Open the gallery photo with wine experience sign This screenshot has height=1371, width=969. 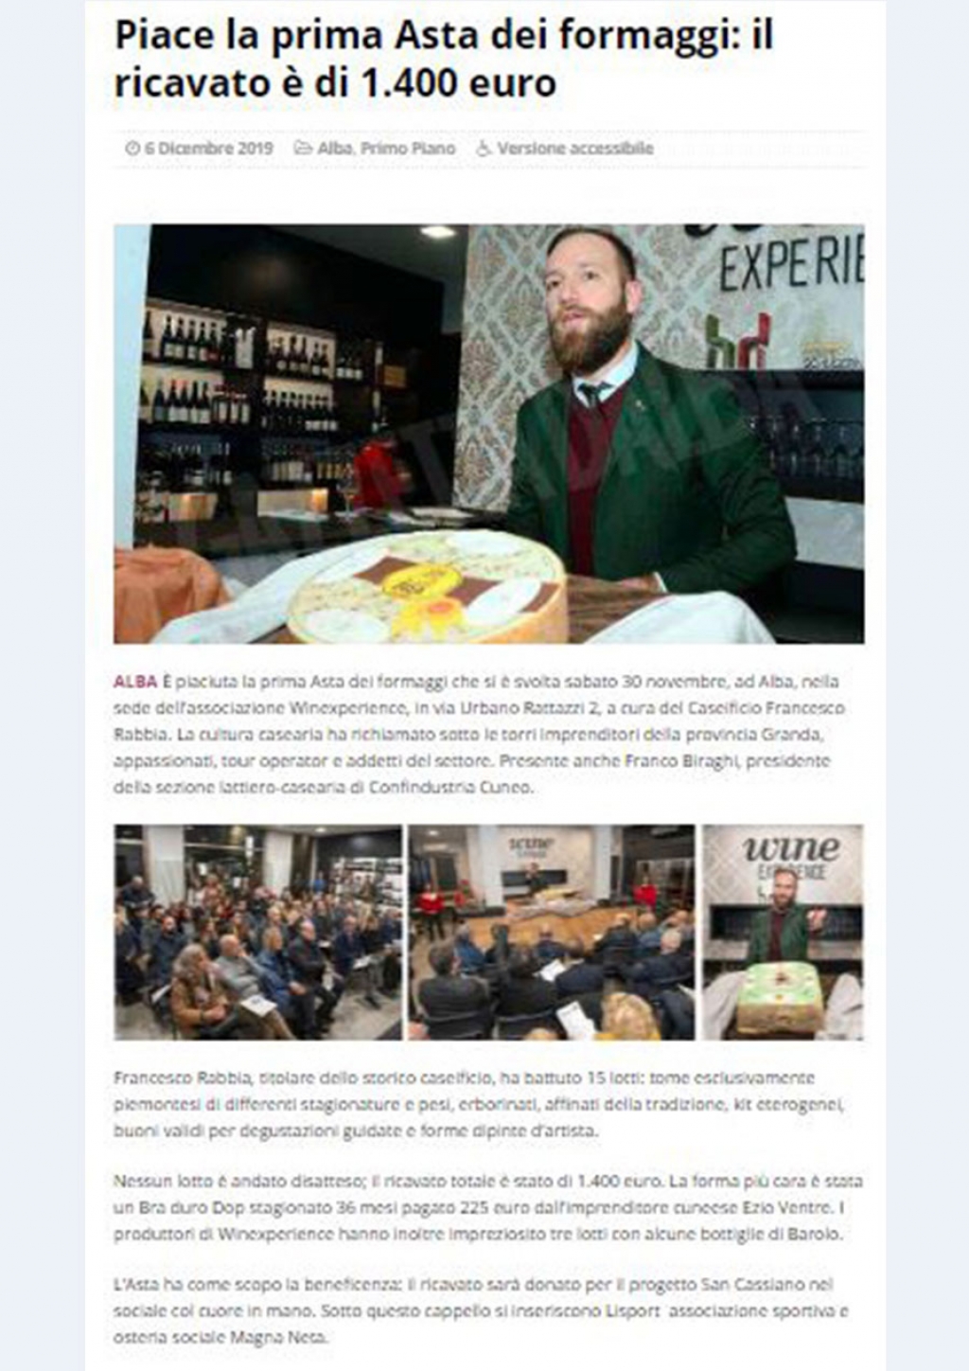coord(783,933)
